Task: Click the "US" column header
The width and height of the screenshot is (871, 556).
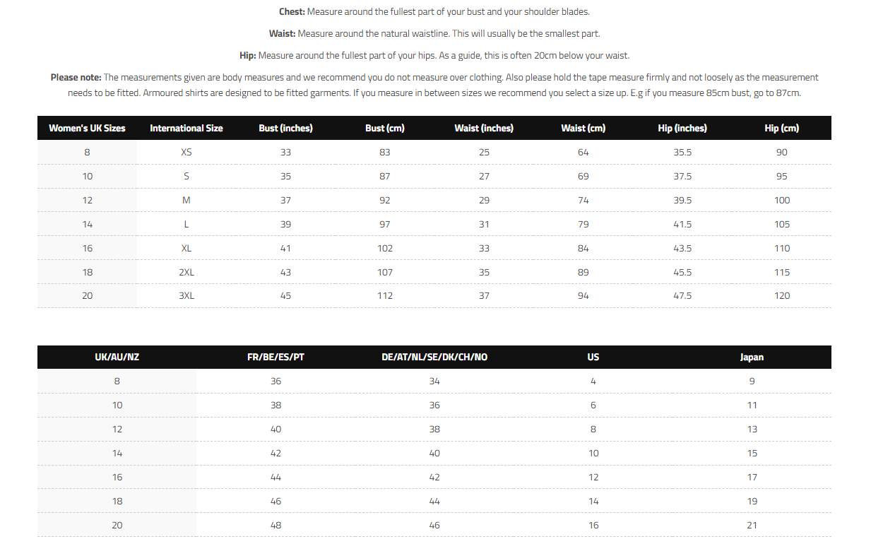Action: point(593,357)
